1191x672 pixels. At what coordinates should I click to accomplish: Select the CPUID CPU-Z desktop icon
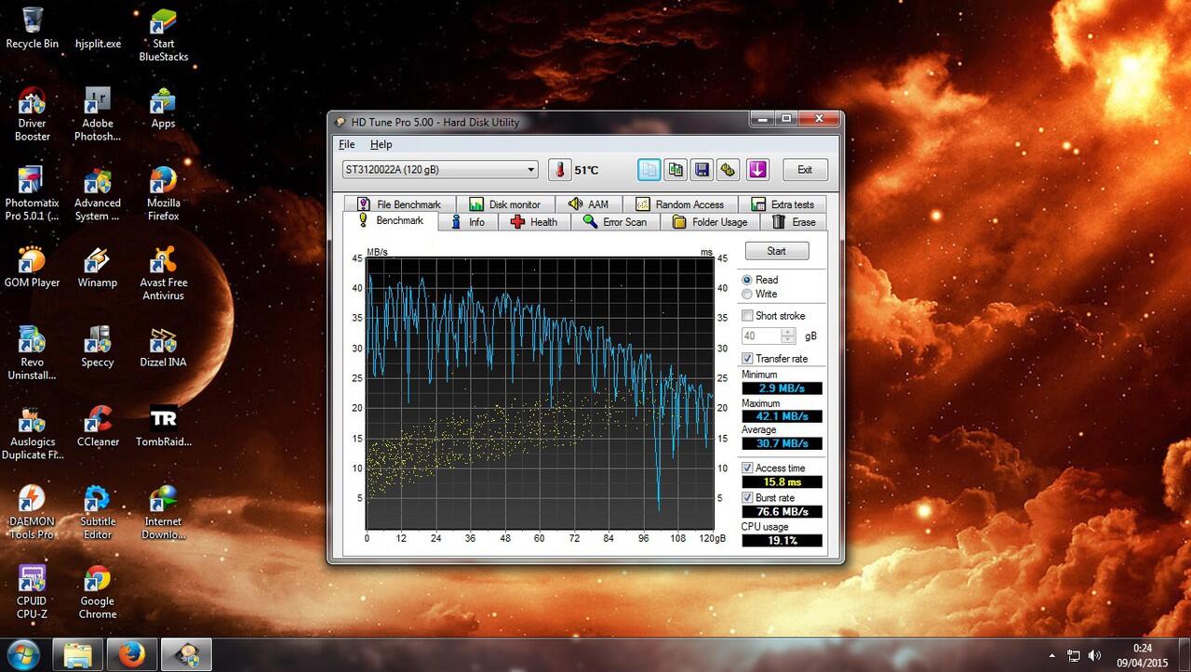tap(32, 593)
